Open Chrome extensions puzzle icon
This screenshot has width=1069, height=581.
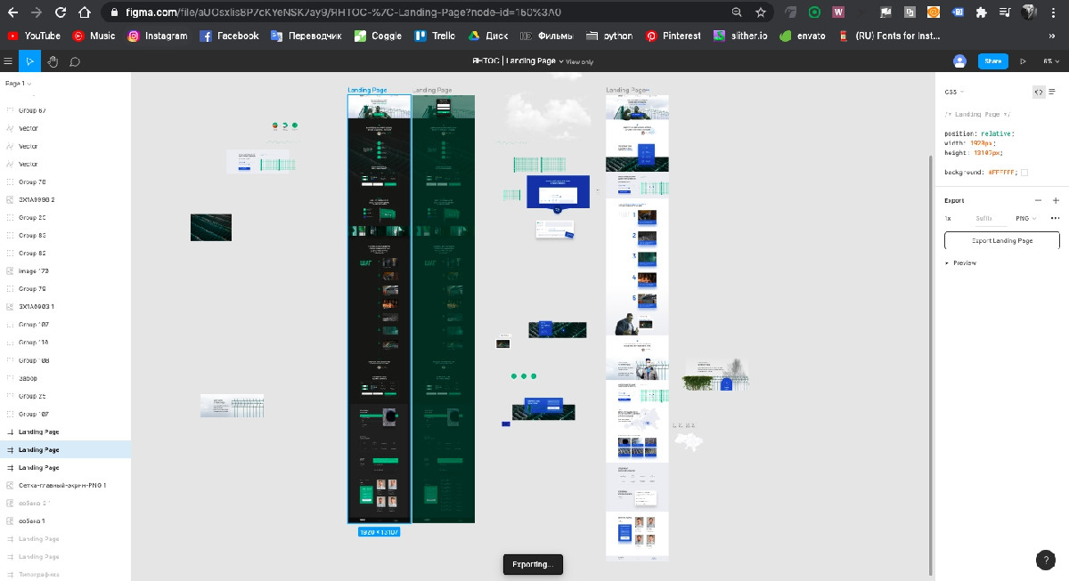click(981, 12)
